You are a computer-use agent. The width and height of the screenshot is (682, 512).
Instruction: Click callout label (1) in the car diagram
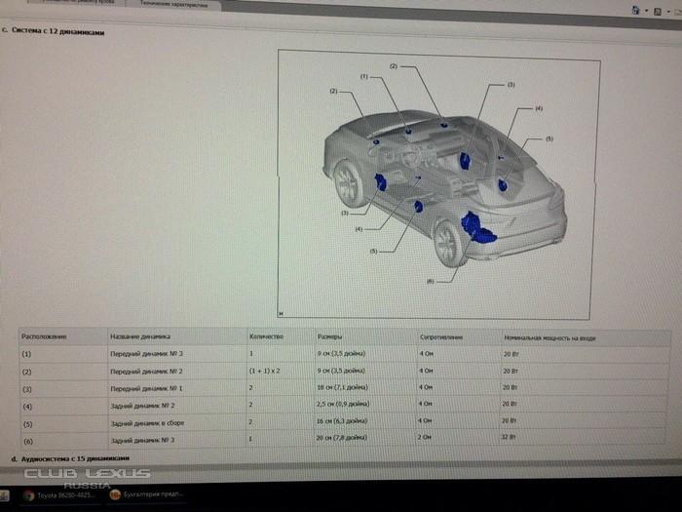(364, 76)
